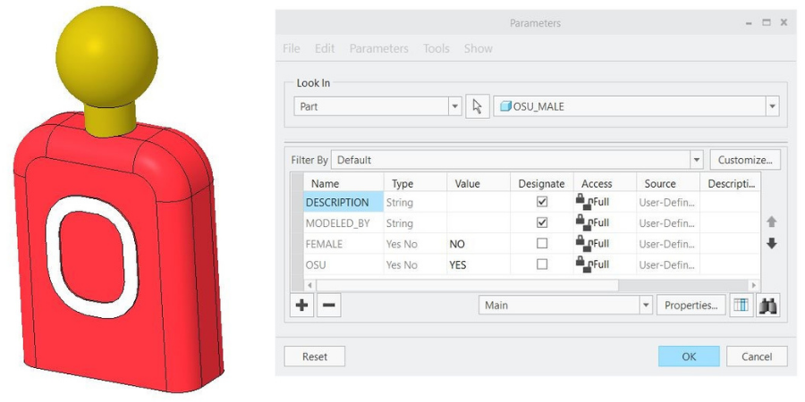Open the Look In Part dropdown

[x=453, y=106]
